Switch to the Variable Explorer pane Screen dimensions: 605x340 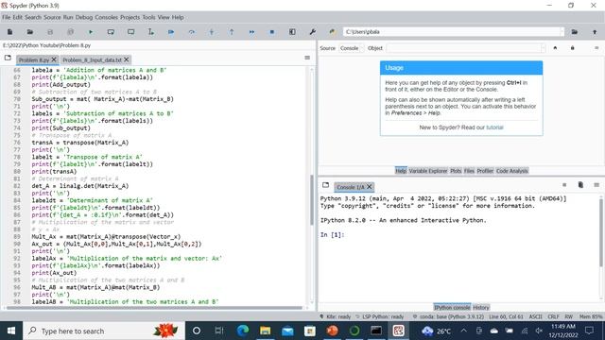click(428, 171)
